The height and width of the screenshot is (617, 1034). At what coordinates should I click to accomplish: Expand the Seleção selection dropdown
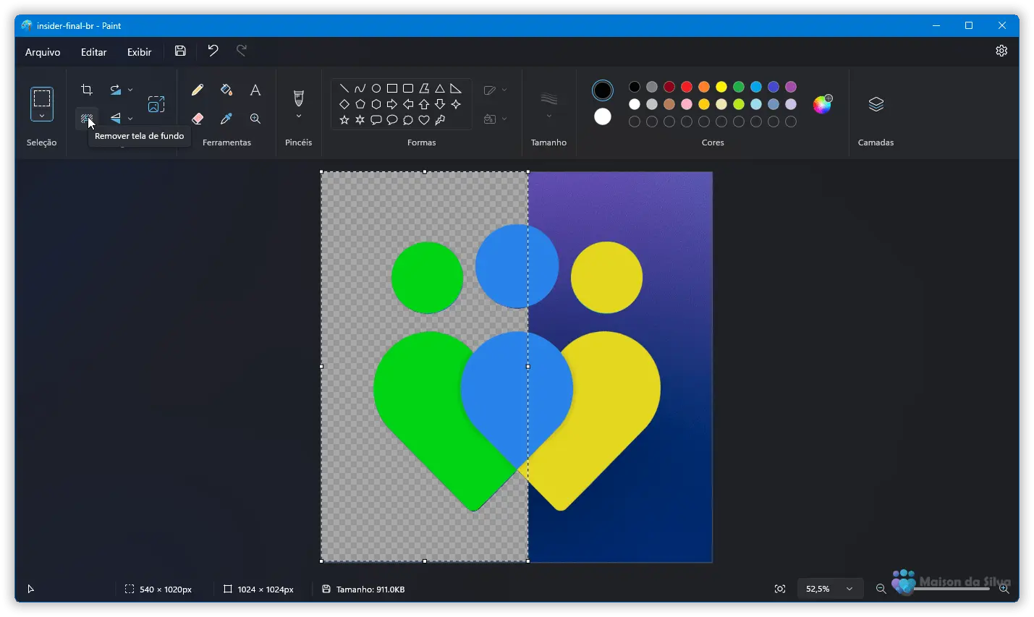click(x=42, y=116)
